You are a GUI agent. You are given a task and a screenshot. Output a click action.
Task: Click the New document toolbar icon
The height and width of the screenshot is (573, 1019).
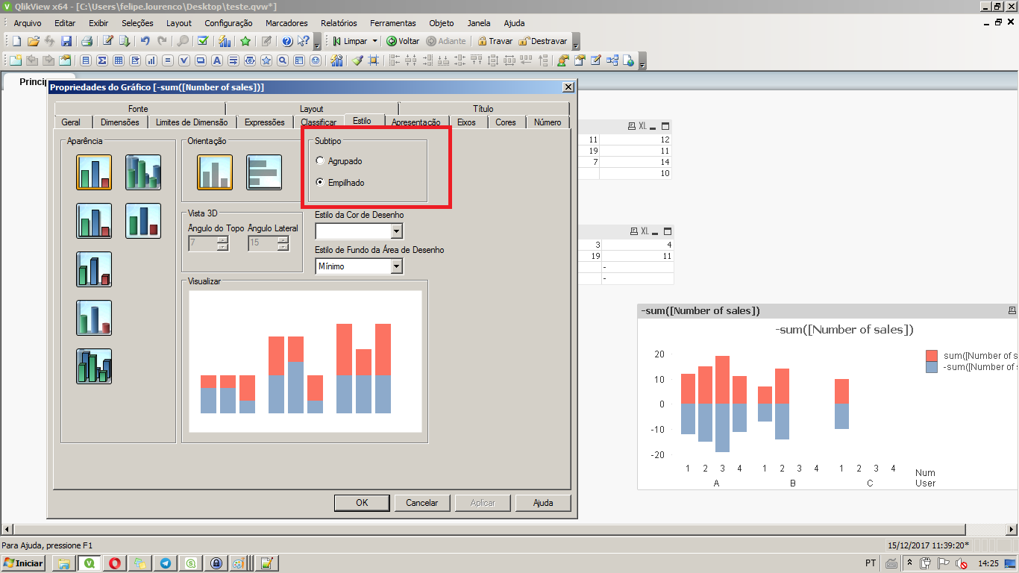coord(16,41)
